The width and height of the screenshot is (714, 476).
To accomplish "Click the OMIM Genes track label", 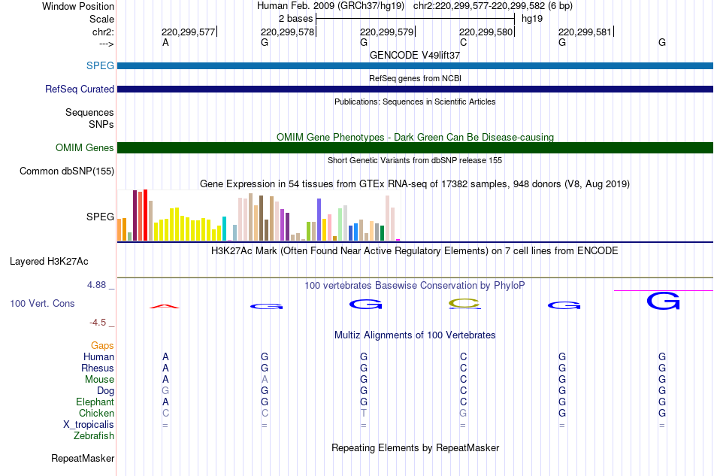I will 85,148.
